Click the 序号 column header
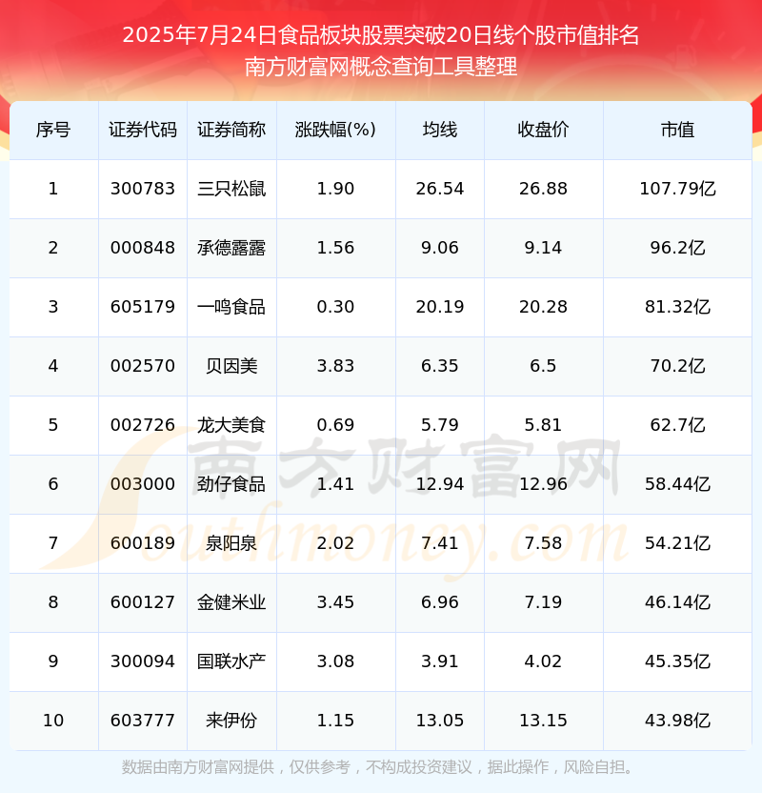This screenshot has width=762, height=793. coord(53,130)
